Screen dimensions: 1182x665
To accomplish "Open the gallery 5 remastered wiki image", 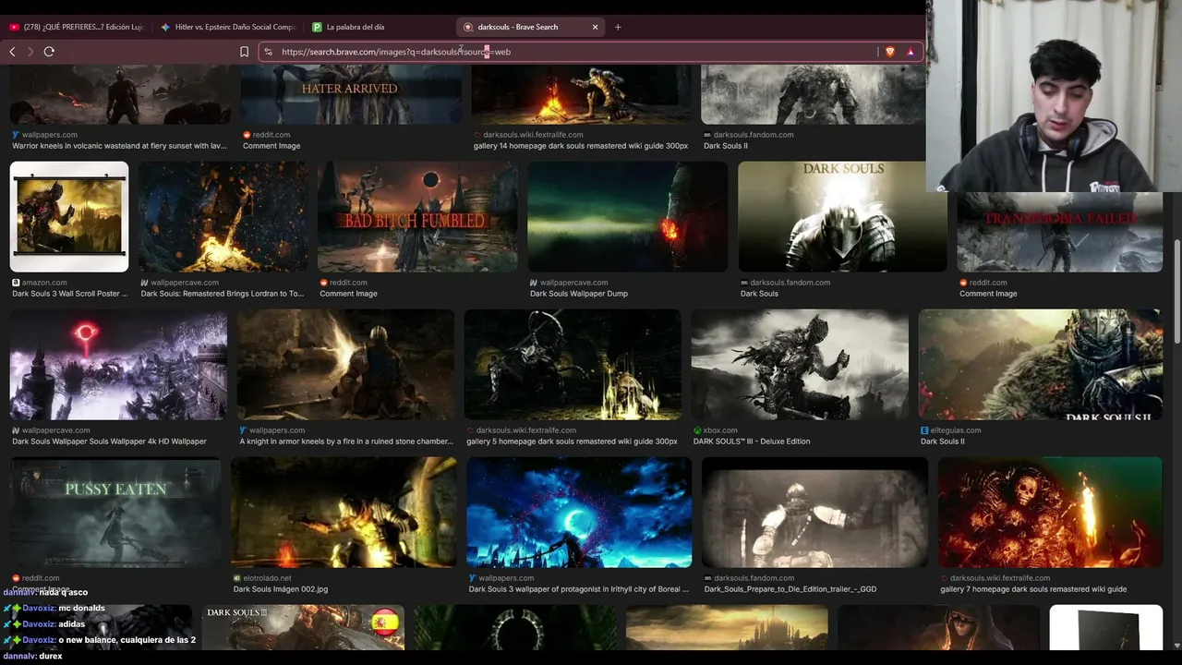I will pyautogui.click(x=573, y=365).
